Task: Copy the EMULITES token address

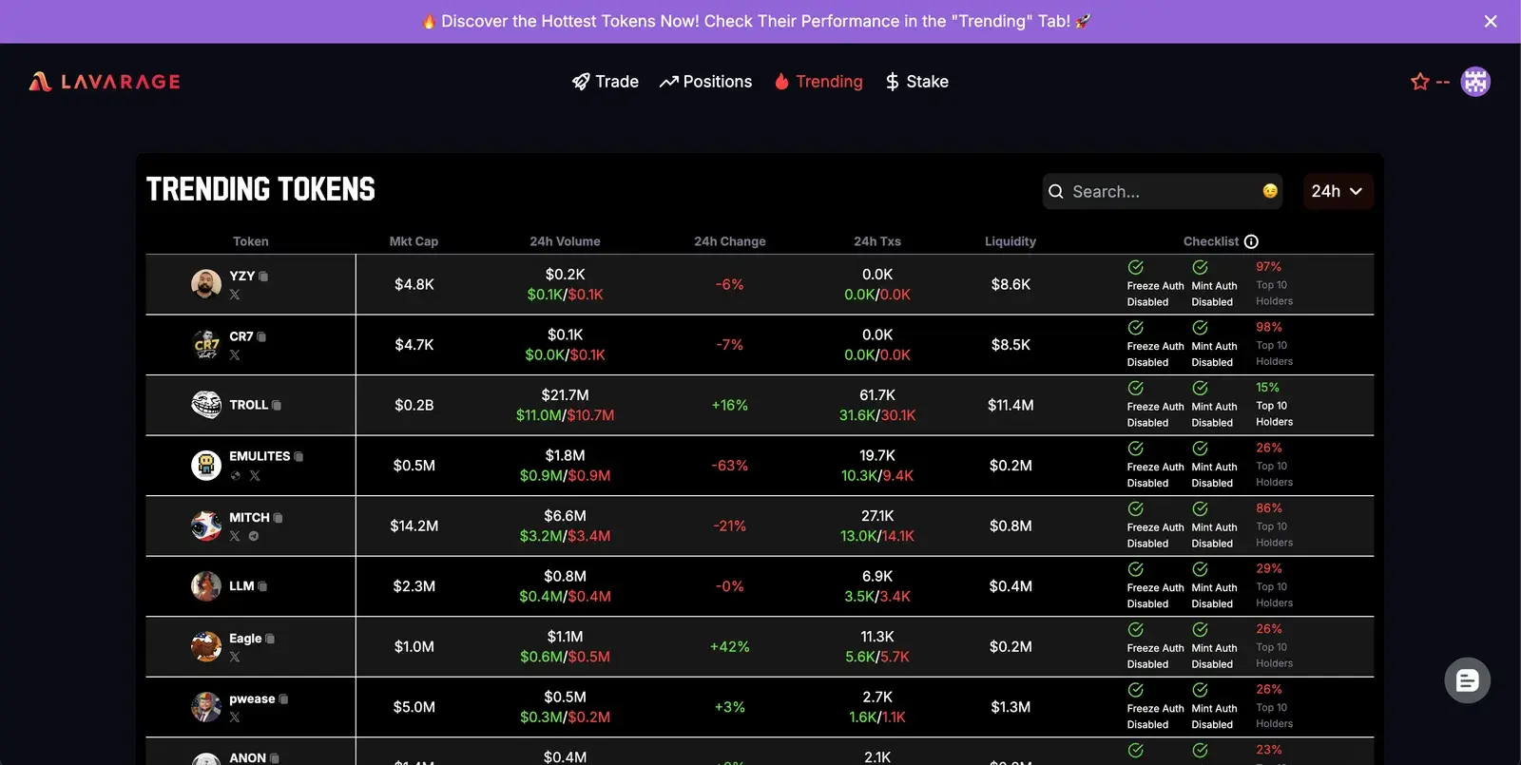Action: pos(298,457)
